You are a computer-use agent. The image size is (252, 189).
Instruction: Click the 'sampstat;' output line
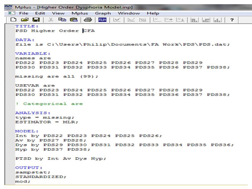[33, 172]
